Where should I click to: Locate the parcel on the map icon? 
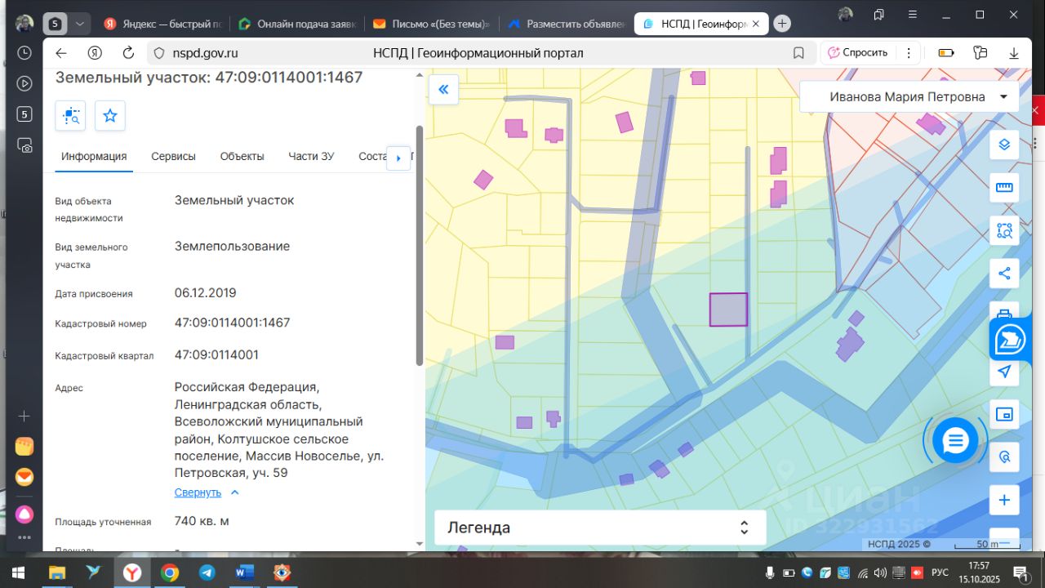70,116
